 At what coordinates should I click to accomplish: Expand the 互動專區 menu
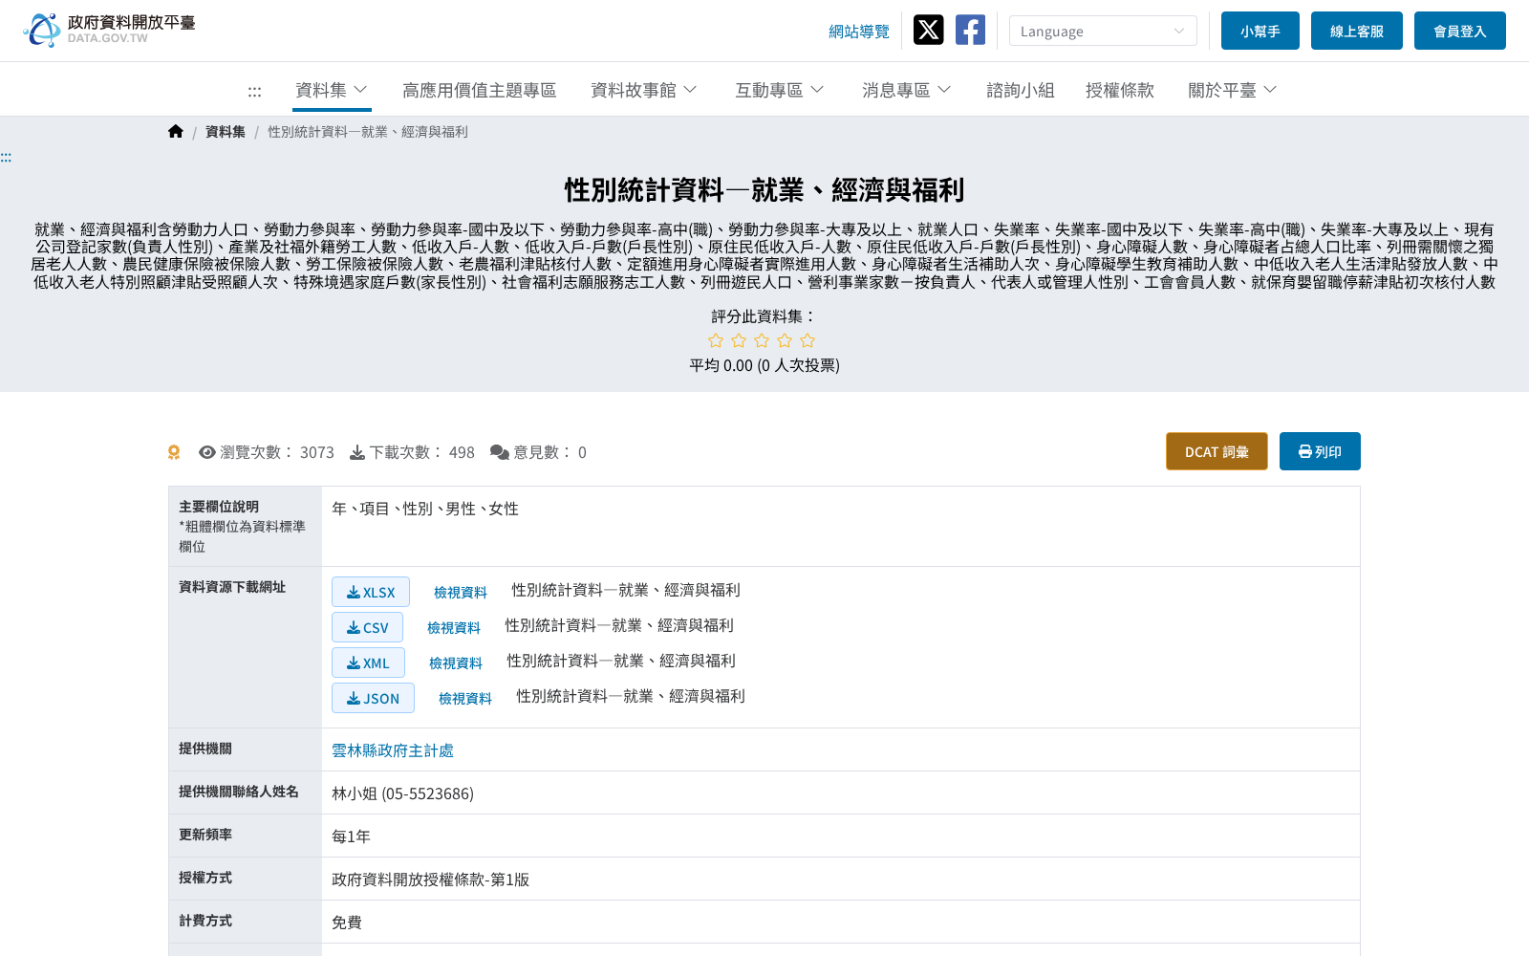[x=780, y=90]
